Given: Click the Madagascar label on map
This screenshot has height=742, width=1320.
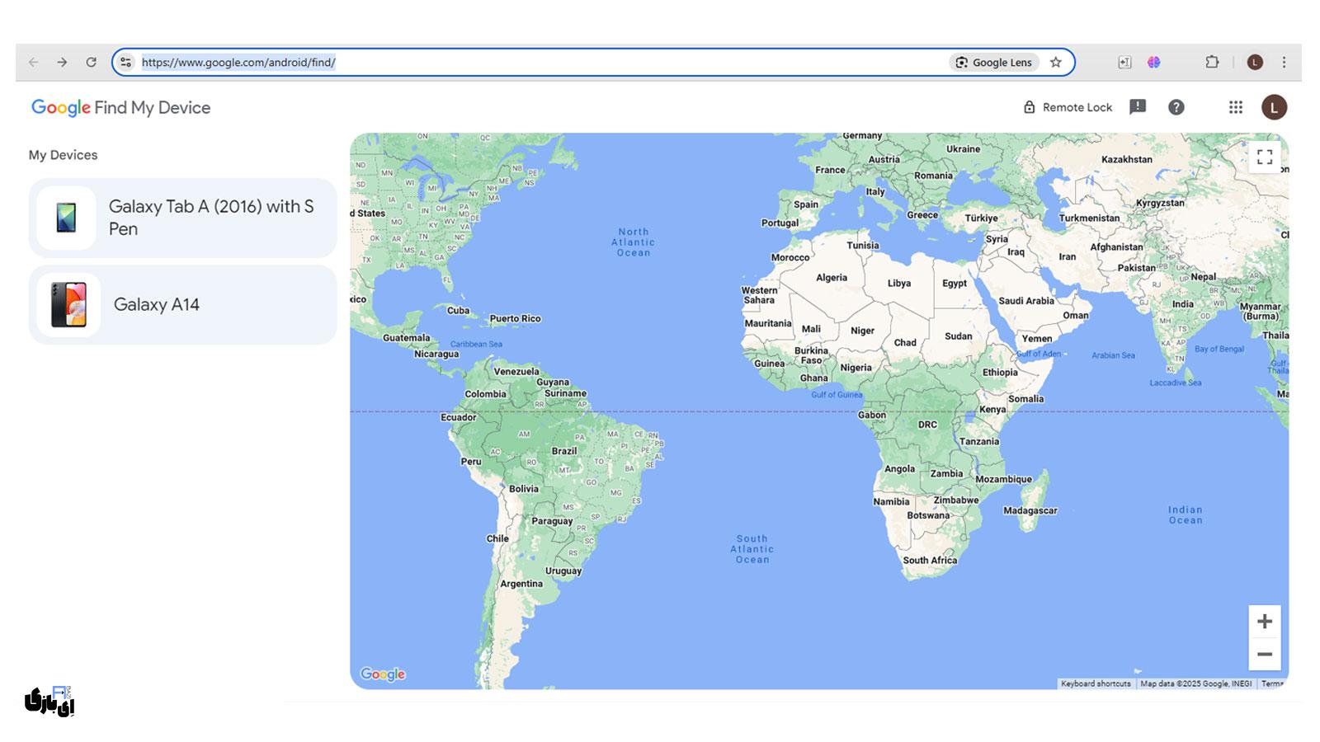Looking at the screenshot, I should coord(1030,510).
